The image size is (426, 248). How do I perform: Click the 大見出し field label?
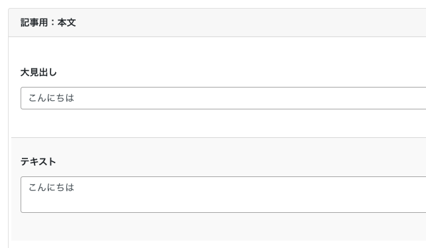click(38, 72)
